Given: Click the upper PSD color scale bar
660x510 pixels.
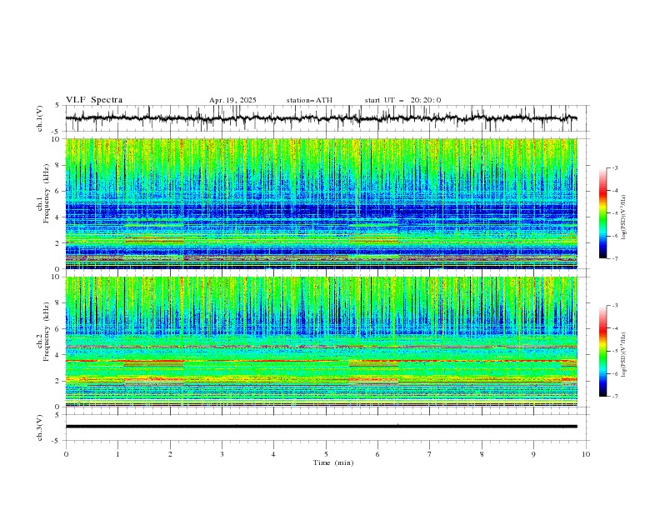Looking at the screenshot, I should click(x=602, y=212).
